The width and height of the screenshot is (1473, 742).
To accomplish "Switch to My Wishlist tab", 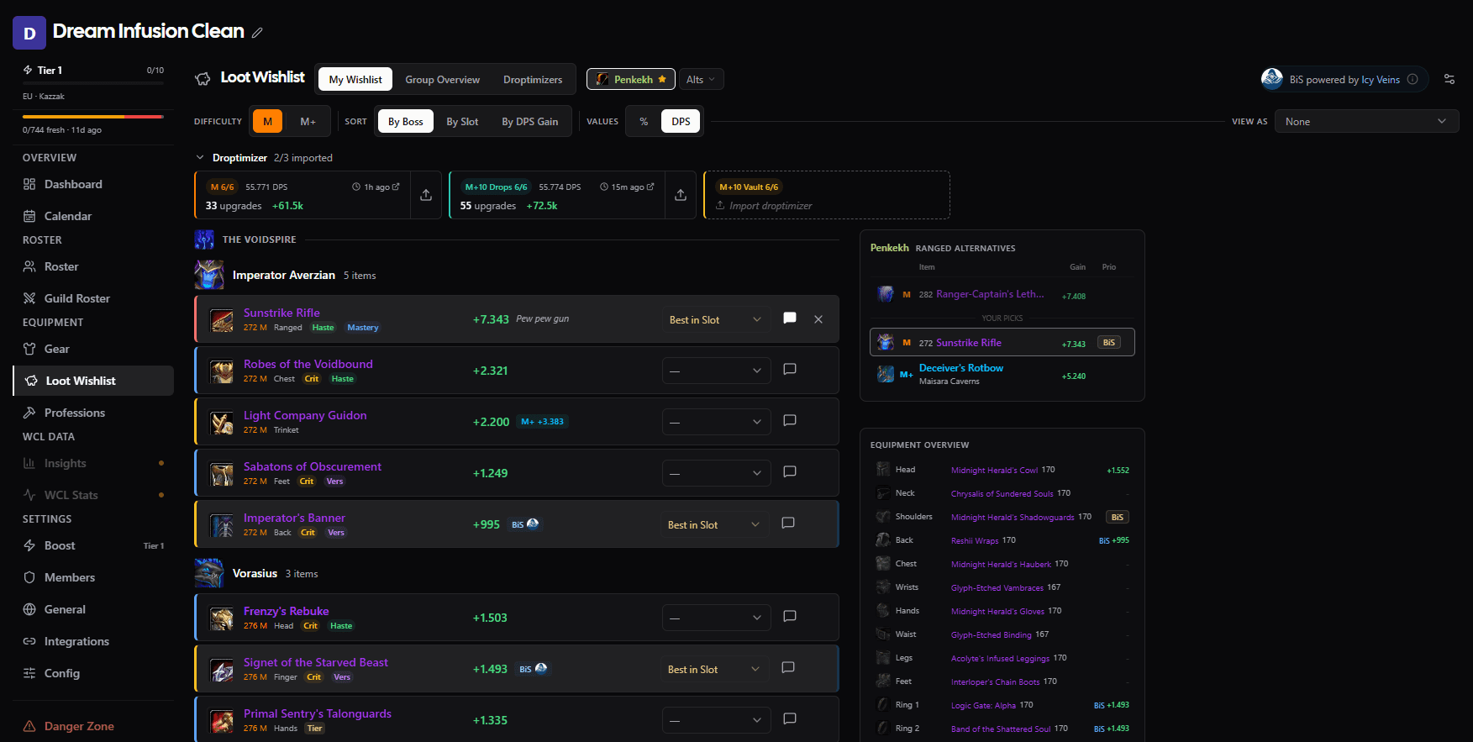I will click(355, 79).
